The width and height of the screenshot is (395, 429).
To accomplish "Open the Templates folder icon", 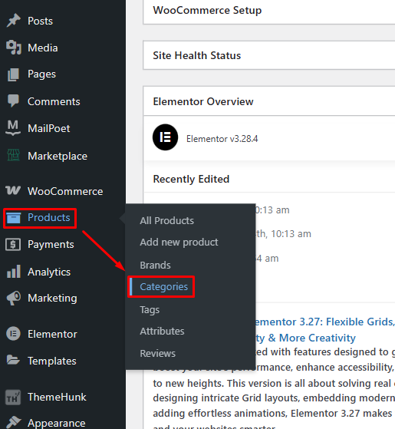I will (13, 360).
